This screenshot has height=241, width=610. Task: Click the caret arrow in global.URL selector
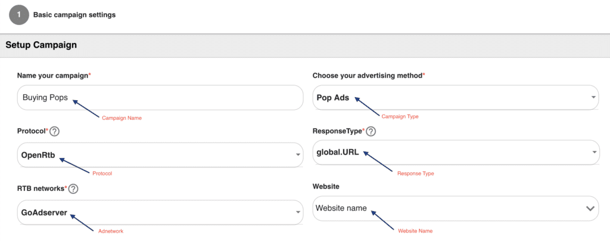[593, 153]
